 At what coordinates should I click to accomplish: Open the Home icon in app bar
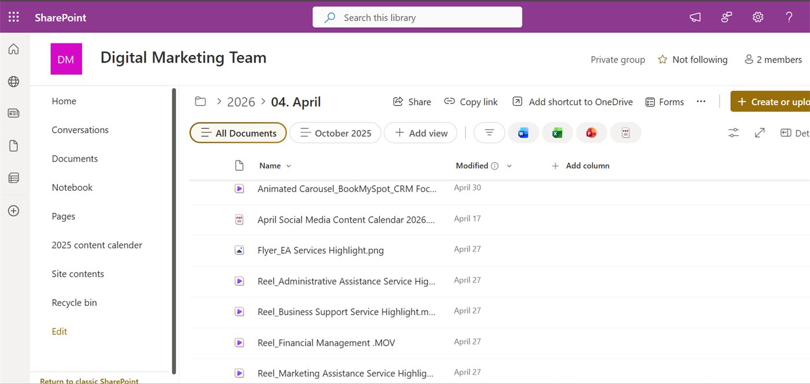(14, 49)
